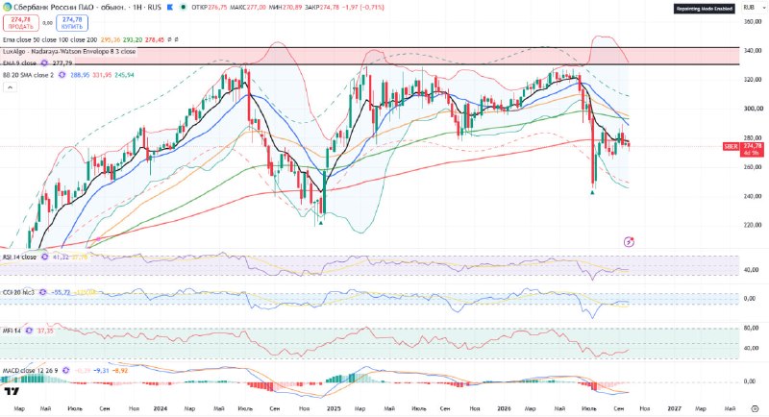This screenshot has width=769, height=417.
Task: Open the RUB currency dropdown
Action: (749, 8)
